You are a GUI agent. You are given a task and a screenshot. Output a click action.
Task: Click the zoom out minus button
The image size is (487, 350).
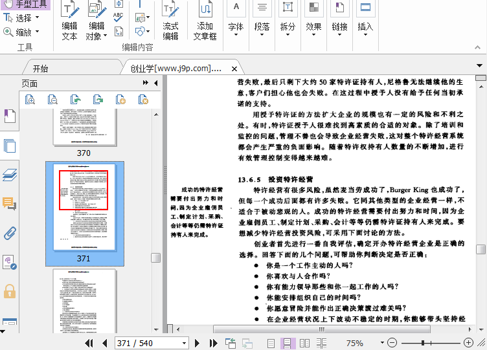(392, 342)
